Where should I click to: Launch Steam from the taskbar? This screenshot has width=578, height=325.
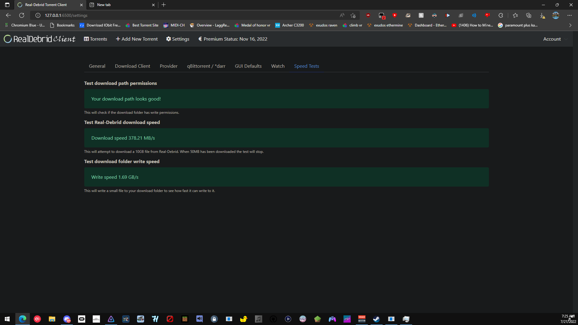coord(376,319)
